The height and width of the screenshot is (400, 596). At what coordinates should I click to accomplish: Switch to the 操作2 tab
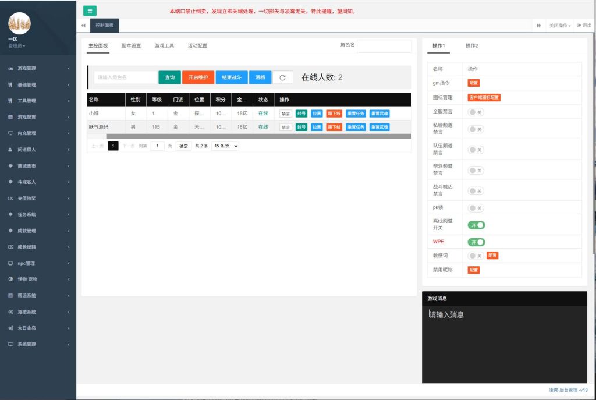point(471,46)
